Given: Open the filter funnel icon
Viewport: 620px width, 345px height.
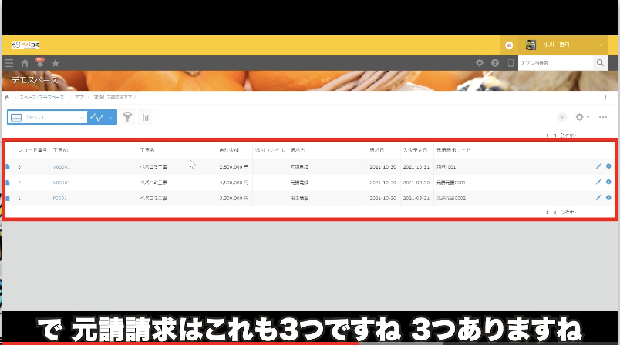Looking at the screenshot, I should (127, 117).
